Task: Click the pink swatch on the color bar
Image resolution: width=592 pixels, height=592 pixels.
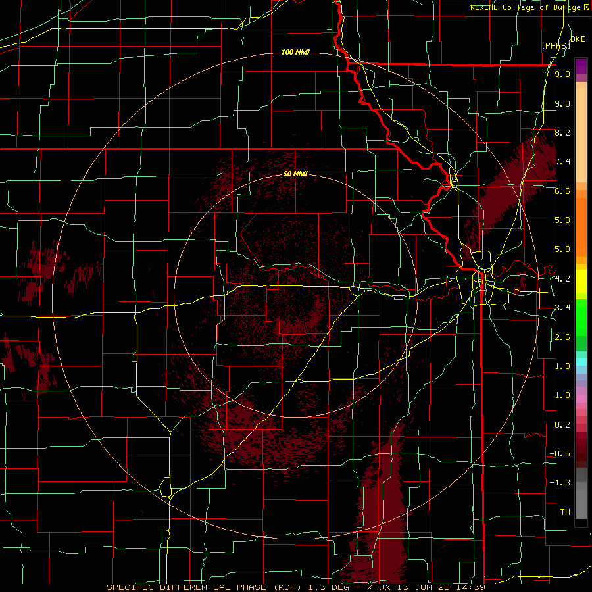Action: [581, 399]
